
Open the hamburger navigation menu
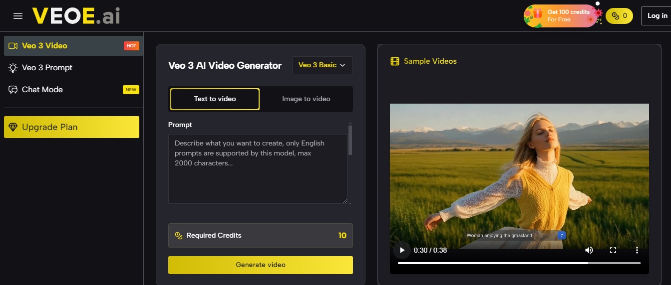(x=18, y=16)
